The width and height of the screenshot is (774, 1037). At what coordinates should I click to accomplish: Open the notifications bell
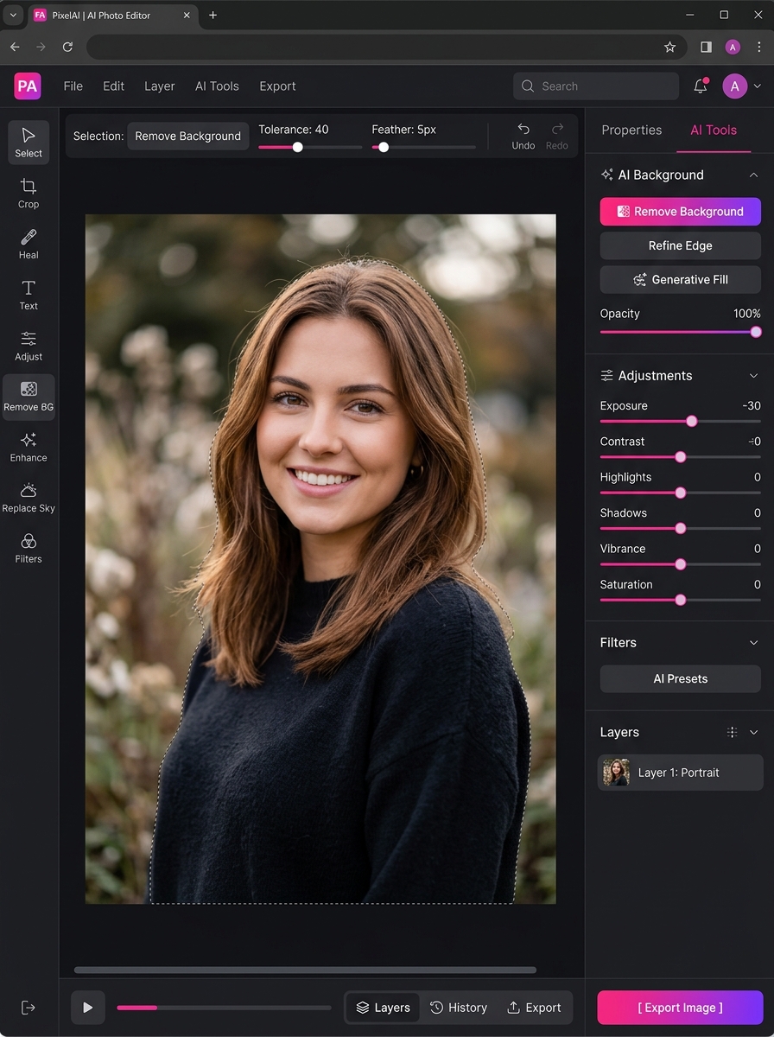point(701,86)
